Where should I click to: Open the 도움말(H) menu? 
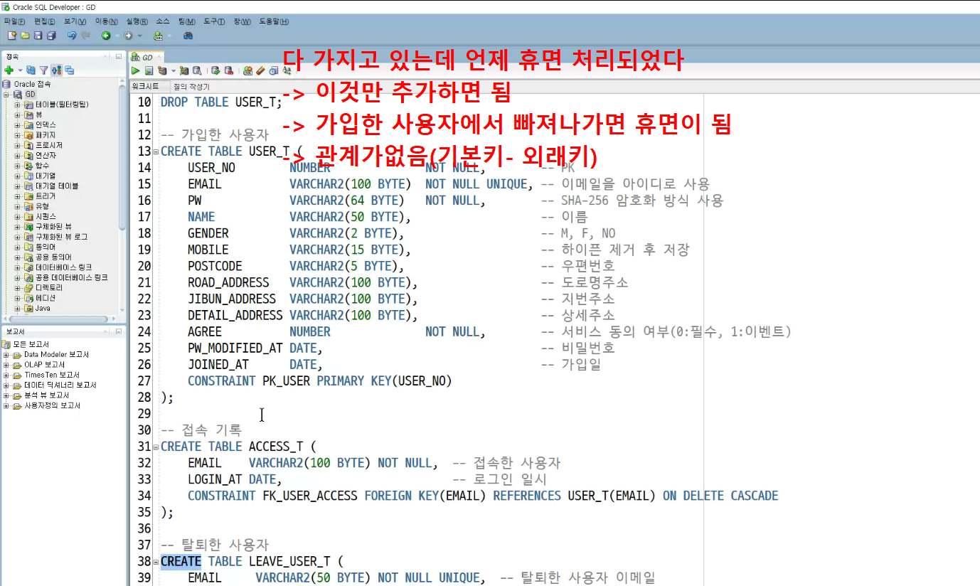pos(274,21)
